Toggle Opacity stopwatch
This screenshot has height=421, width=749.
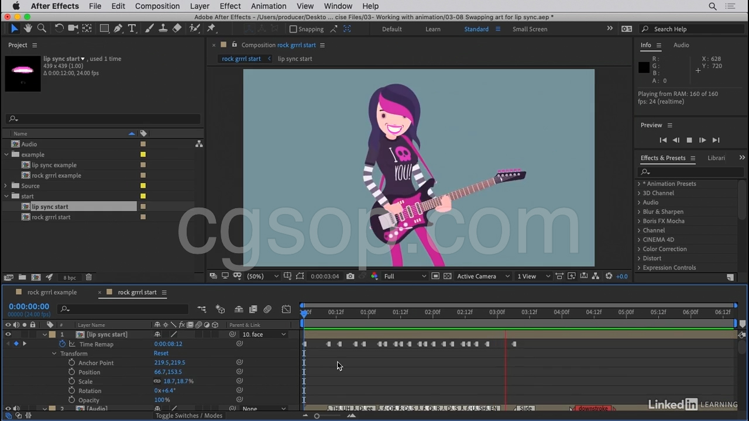[71, 400]
